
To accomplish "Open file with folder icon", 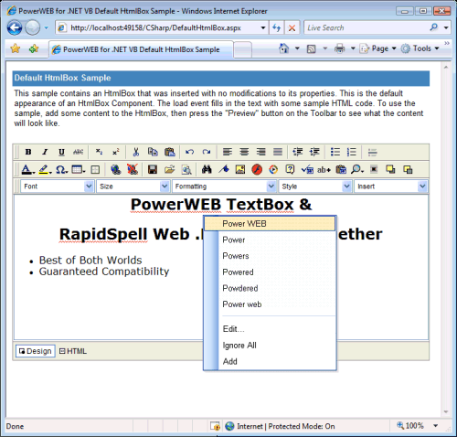I will [x=169, y=169].
